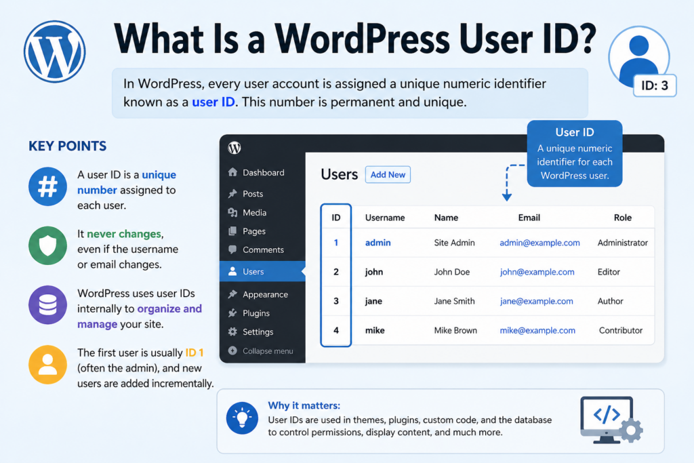Click the Add New button
This screenshot has height=463, width=694.
click(x=388, y=174)
